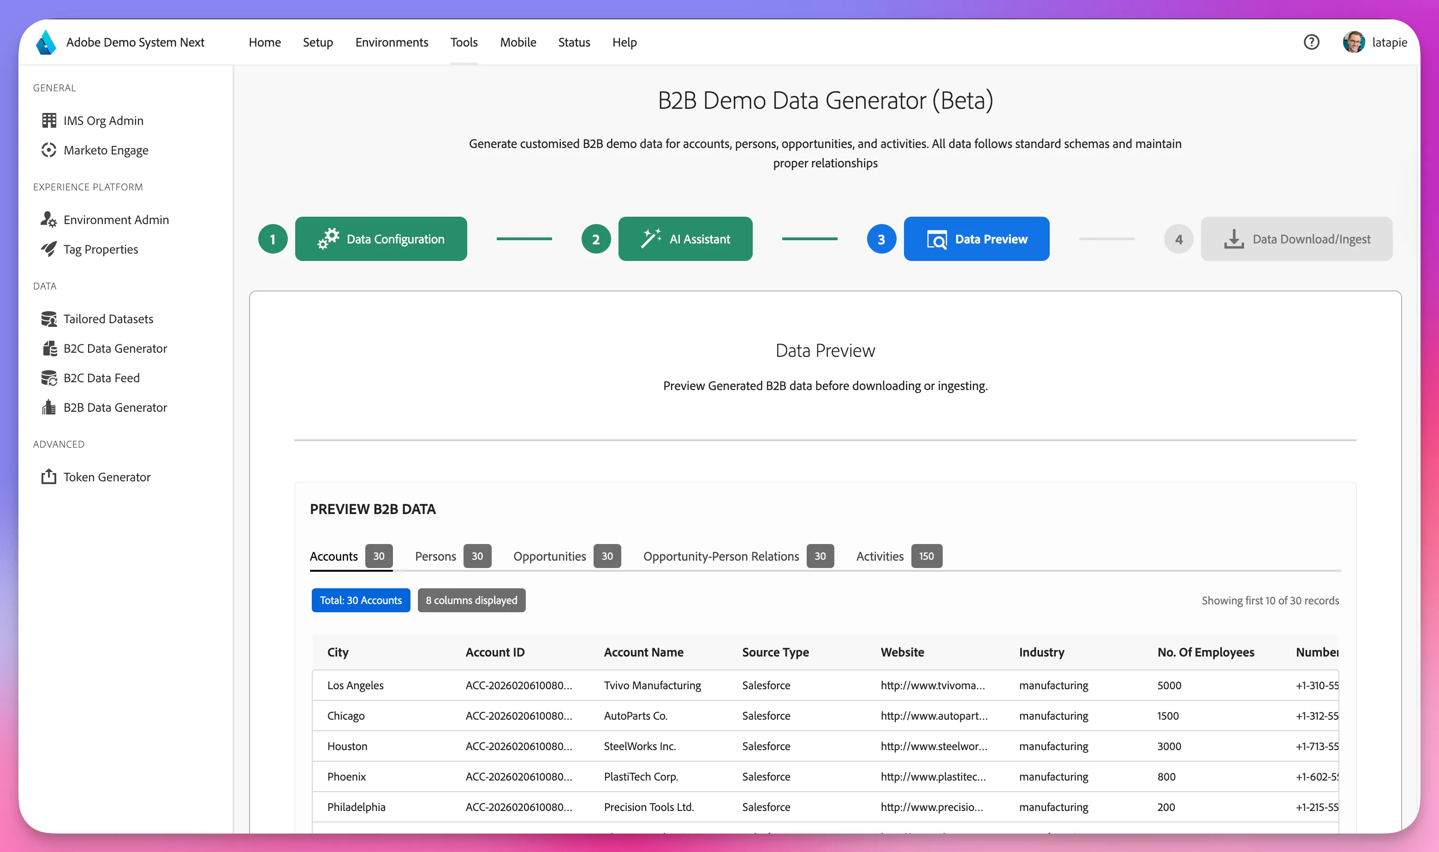The image size is (1439, 852).
Task: Click the gears icon in Data Configuration
Action: pos(328,239)
